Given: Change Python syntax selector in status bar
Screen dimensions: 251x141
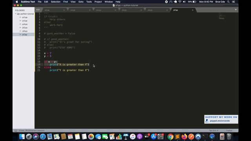Looking at the screenshot, I should 229,130.
